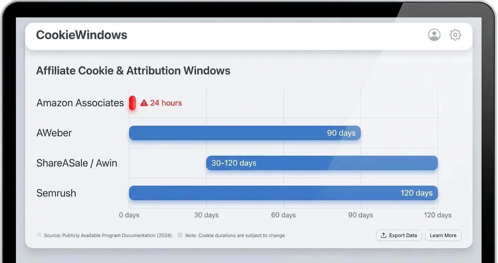Click the Amazon Associates row label
This screenshot has width=498, height=263.
point(80,103)
